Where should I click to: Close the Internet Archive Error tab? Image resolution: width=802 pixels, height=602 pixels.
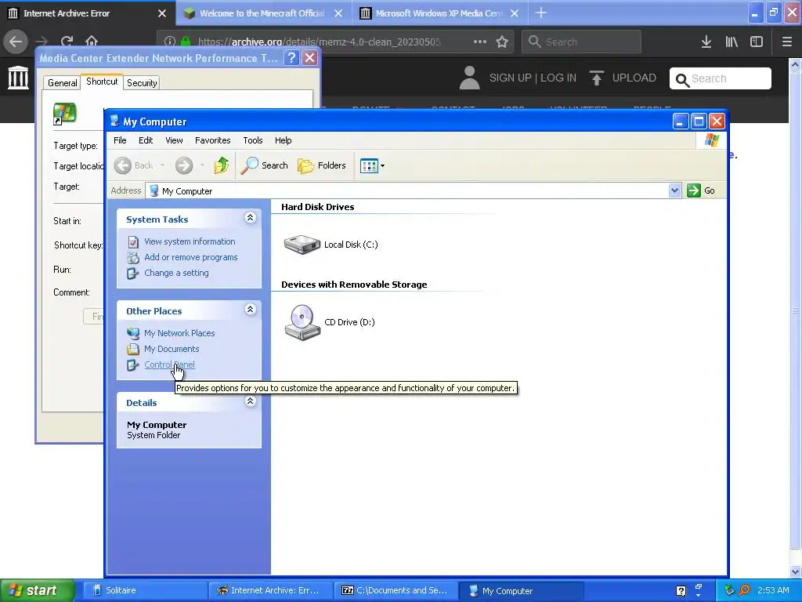click(x=162, y=13)
